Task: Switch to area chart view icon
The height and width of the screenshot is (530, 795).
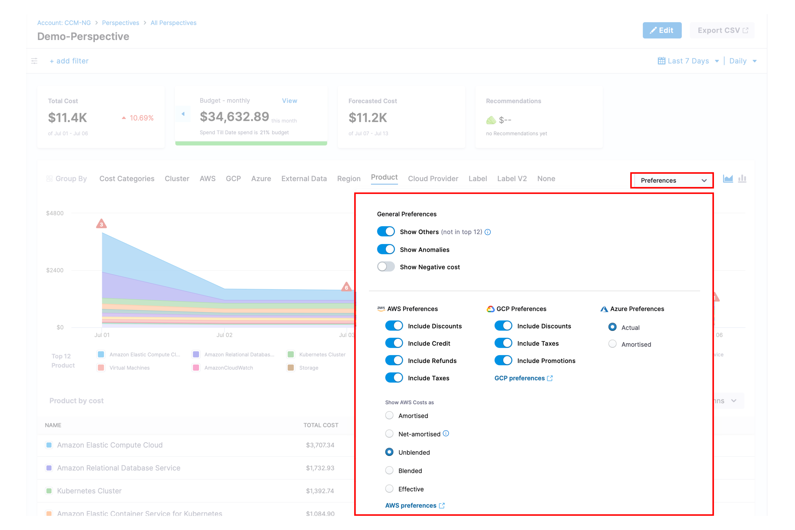Action: point(727,179)
